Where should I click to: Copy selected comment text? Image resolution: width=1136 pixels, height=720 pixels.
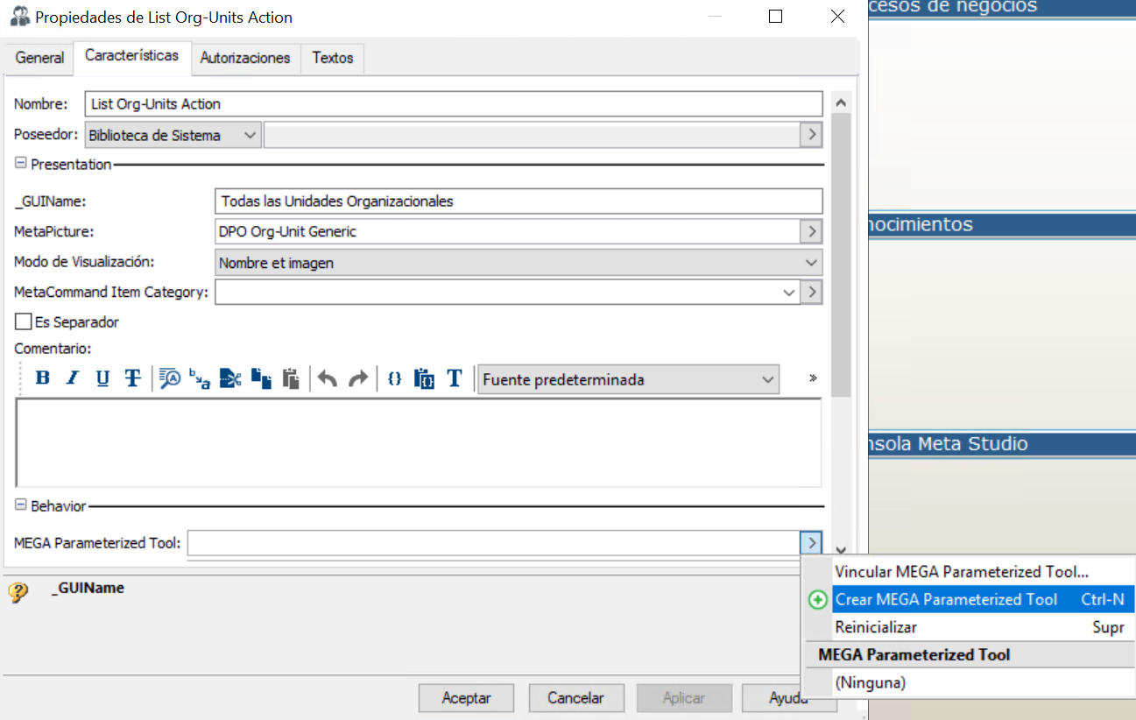261,378
